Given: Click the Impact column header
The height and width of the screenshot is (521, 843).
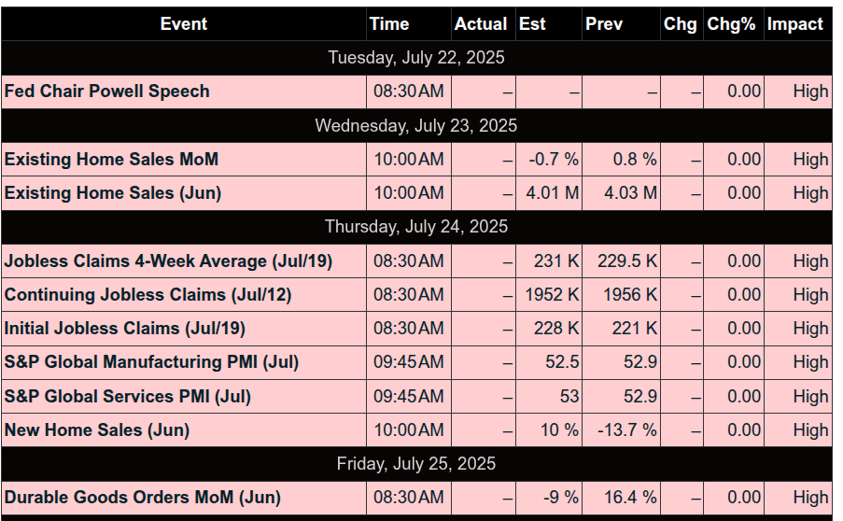Looking at the screenshot, I should [x=794, y=24].
